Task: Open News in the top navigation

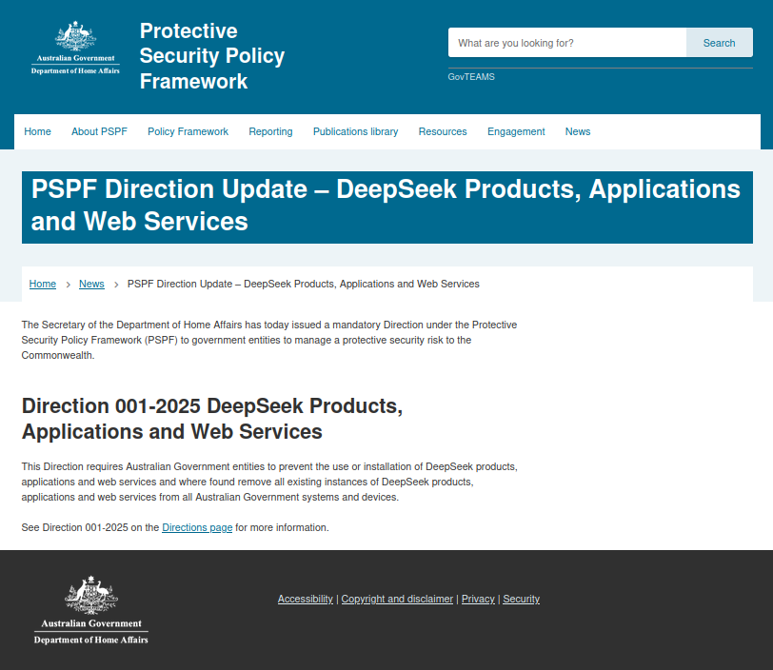Action: pyautogui.click(x=578, y=131)
